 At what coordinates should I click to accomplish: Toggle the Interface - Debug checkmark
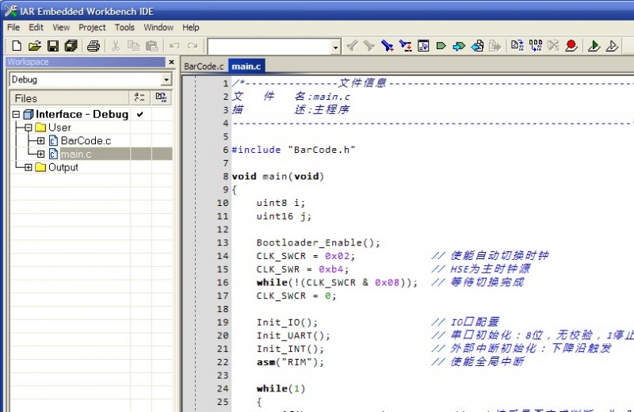tap(140, 114)
